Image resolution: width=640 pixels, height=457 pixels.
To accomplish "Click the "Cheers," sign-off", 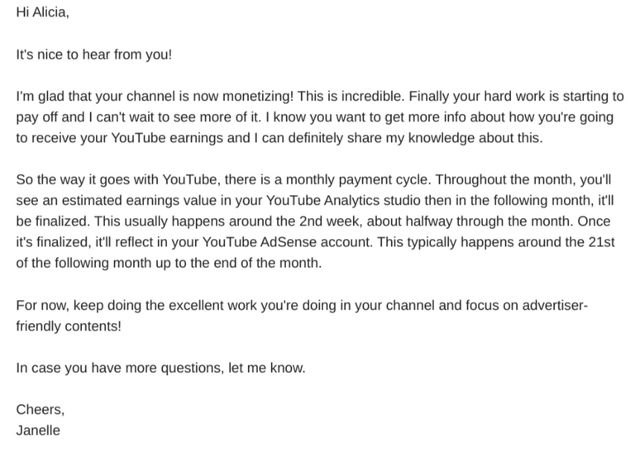I will tap(40, 410).
